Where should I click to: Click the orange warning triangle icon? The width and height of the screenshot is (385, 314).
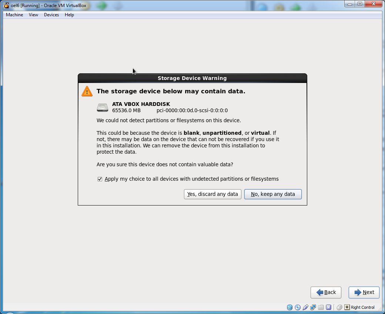coord(87,91)
